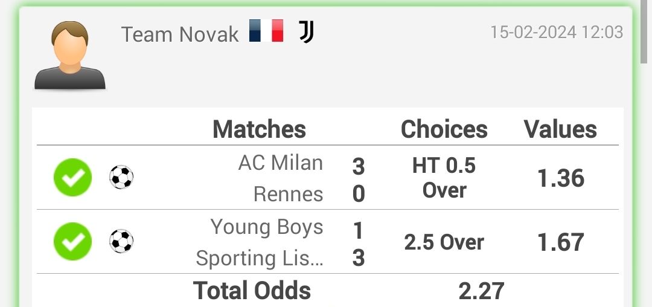Select green checkmark for Young Boys match
This screenshot has width=652, height=307.
click(73, 242)
